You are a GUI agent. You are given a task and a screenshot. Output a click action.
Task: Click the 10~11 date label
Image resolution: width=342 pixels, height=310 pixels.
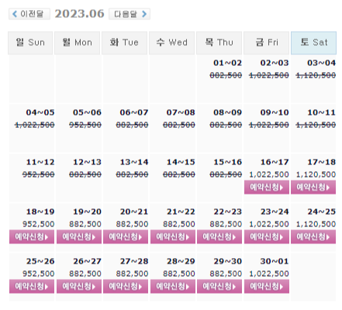coord(321,112)
